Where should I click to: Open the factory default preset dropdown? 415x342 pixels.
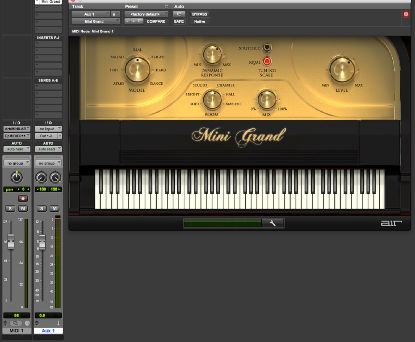coord(146,14)
